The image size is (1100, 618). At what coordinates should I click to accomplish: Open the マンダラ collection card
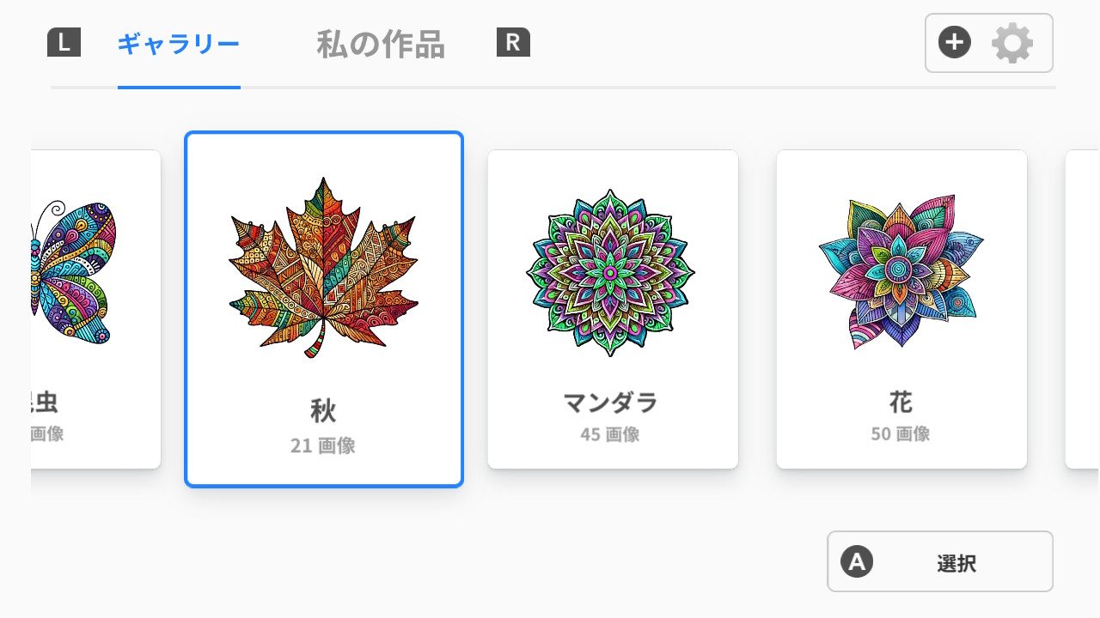(613, 309)
